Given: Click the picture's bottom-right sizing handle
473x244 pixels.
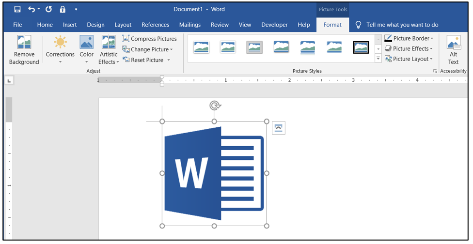Looking at the screenshot, I should tap(267, 226).
